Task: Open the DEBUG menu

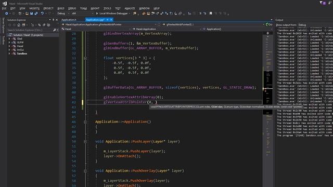Action: click(x=72, y=8)
